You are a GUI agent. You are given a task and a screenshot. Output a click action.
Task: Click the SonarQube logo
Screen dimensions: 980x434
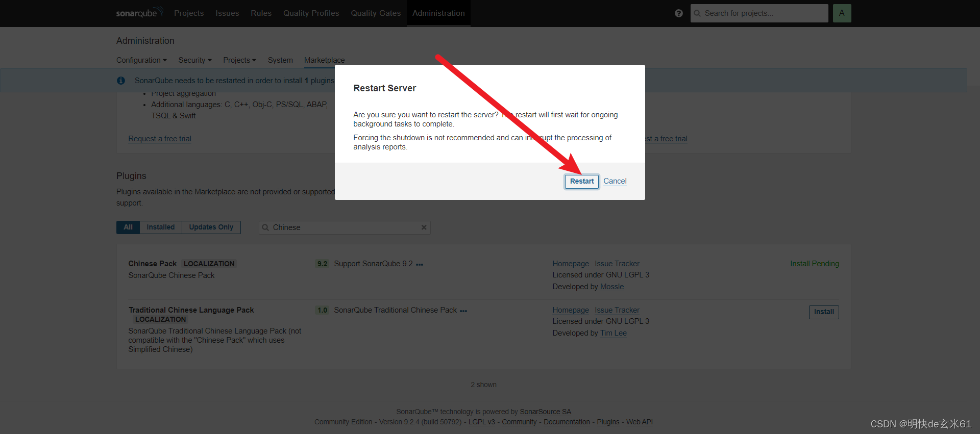click(x=139, y=12)
